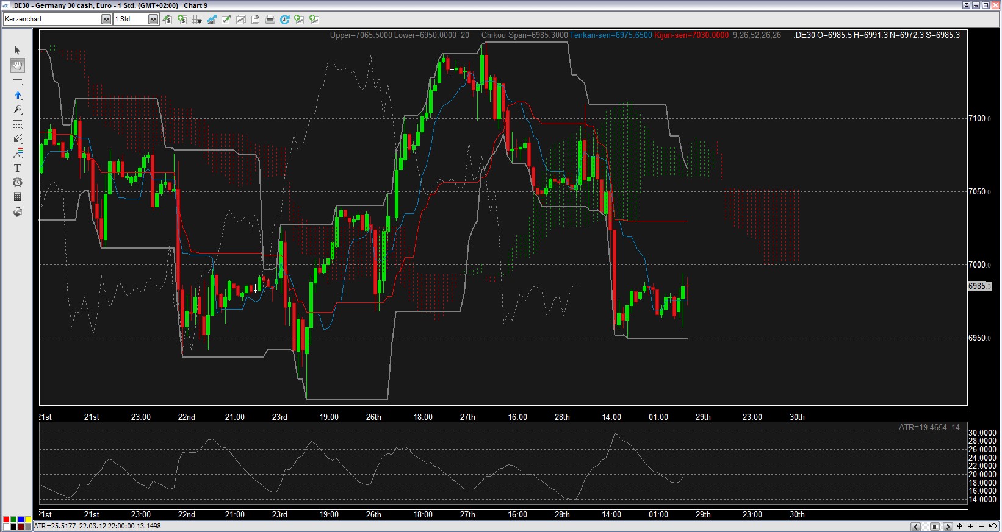The width and height of the screenshot is (1002, 532).
Task: Click the chart scrollbar thumb handle
Action: coord(934,527)
